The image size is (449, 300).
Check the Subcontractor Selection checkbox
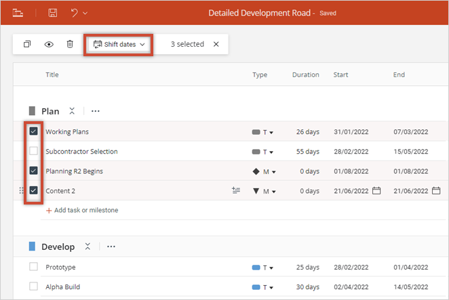33,151
